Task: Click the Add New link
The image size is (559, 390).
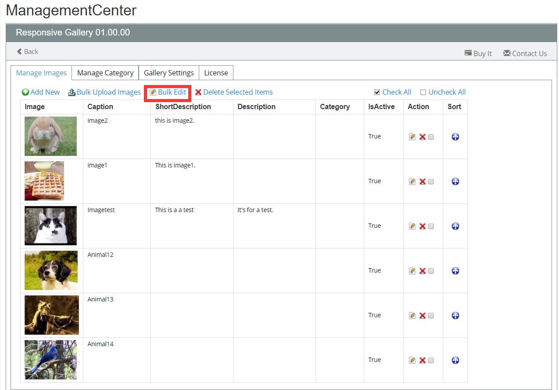Action: coord(41,92)
